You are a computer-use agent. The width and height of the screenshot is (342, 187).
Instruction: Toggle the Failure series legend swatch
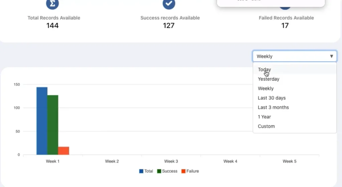(x=183, y=171)
